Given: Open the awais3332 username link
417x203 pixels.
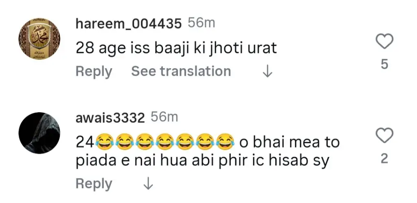Looking at the screenshot, I should (x=110, y=118).
